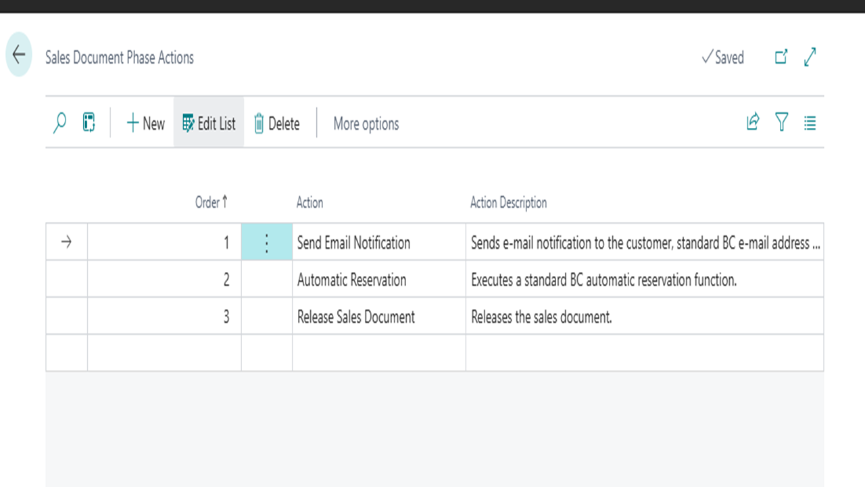Screen dimensions: 865x487
Task: Open the search magnifier icon
Action: [x=59, y=123]
